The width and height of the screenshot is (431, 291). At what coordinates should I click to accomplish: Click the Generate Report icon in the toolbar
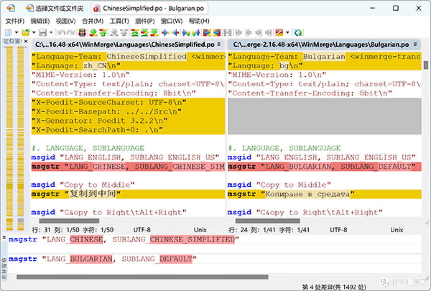pyautogui.click(x=82, y=32)
